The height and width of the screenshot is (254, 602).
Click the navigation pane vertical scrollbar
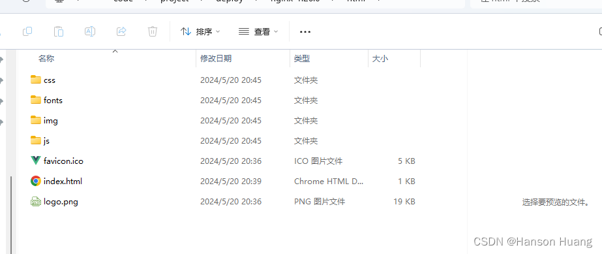pyautogui.click(x=12, y=215)
